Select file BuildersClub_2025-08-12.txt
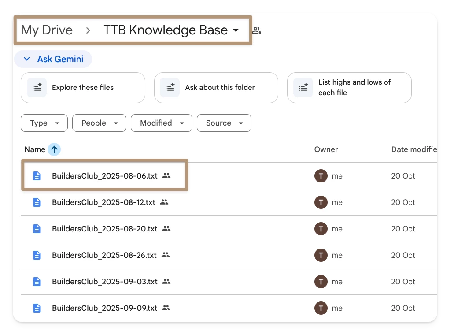Viewport: 450px width, 335px height. point(103,202)
